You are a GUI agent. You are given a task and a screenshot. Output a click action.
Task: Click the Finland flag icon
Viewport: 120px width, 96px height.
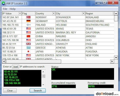point(28,25)
